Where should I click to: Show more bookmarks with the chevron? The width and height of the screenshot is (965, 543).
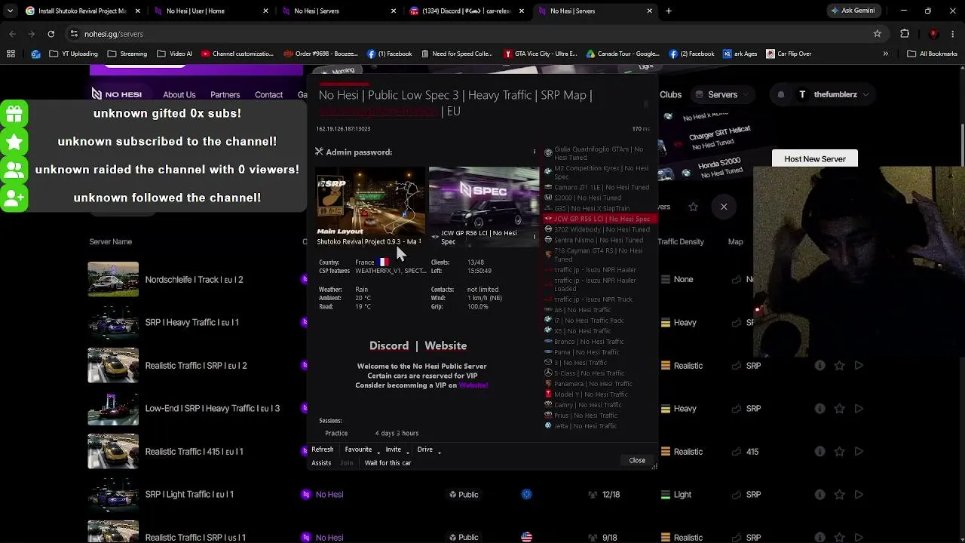coord(885,54)
